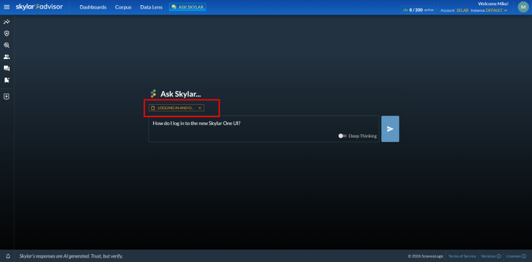Open the Terms of Service link

(x=462, y=256)
